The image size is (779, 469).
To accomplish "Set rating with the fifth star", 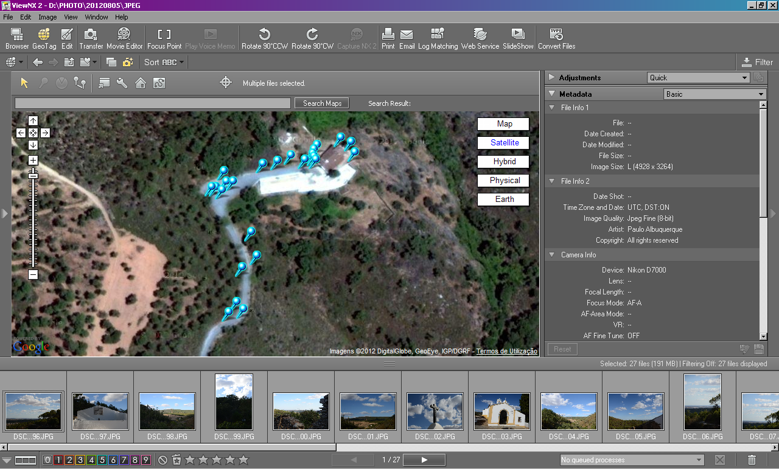I will coord(243,460).
